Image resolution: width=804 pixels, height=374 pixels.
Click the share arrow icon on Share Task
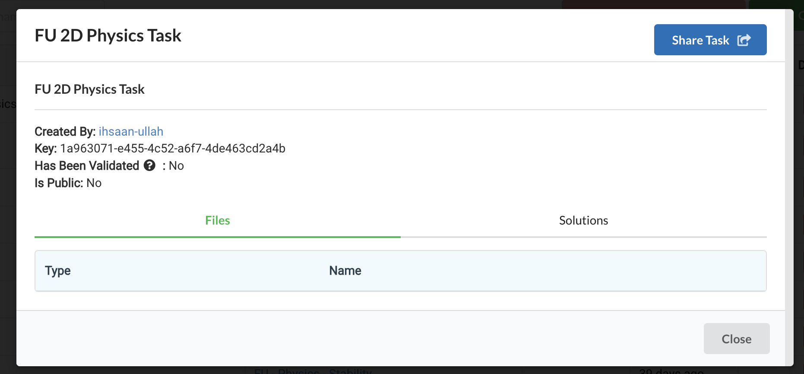(744, 39)
